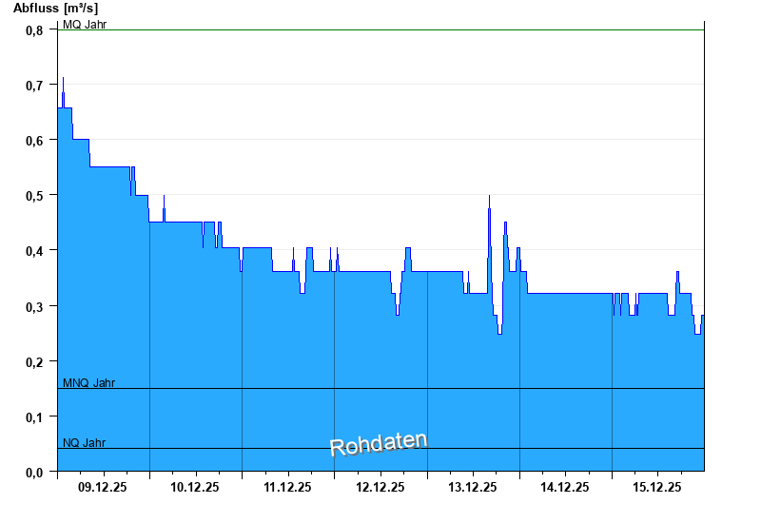Click the 'MQ Jahr' line label
The image size is (761, 523).
[85, 25]
